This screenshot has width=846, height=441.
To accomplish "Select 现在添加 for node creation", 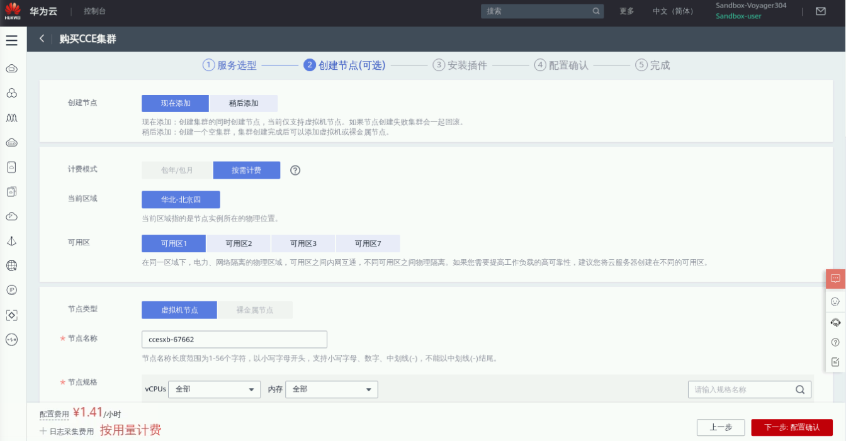I will coord(176,103).
